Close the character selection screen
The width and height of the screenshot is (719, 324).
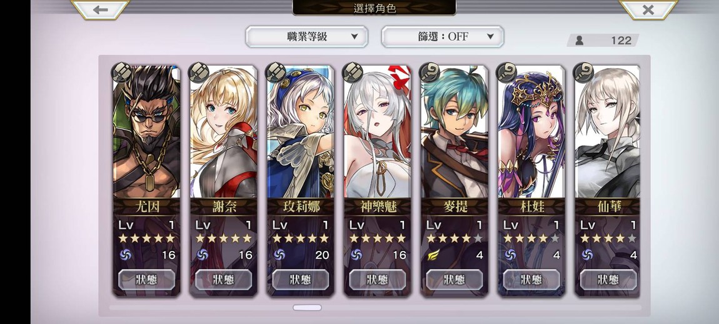point(648,9)
